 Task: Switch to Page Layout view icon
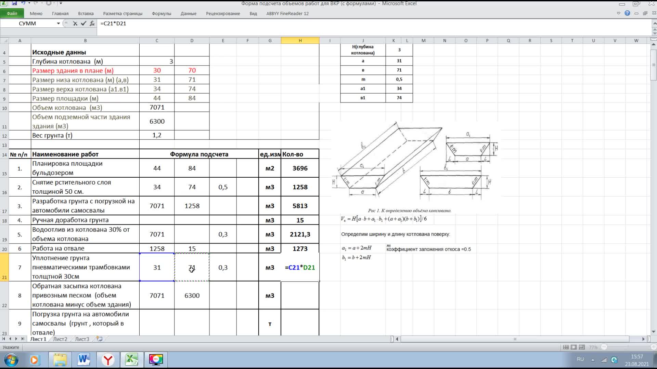[x=574, y=347]
